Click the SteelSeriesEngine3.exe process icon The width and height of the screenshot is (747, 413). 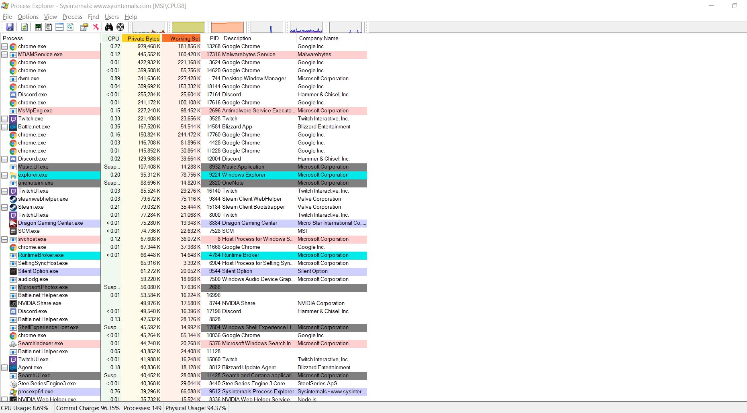pyautogui.click(x=13, y=384)
